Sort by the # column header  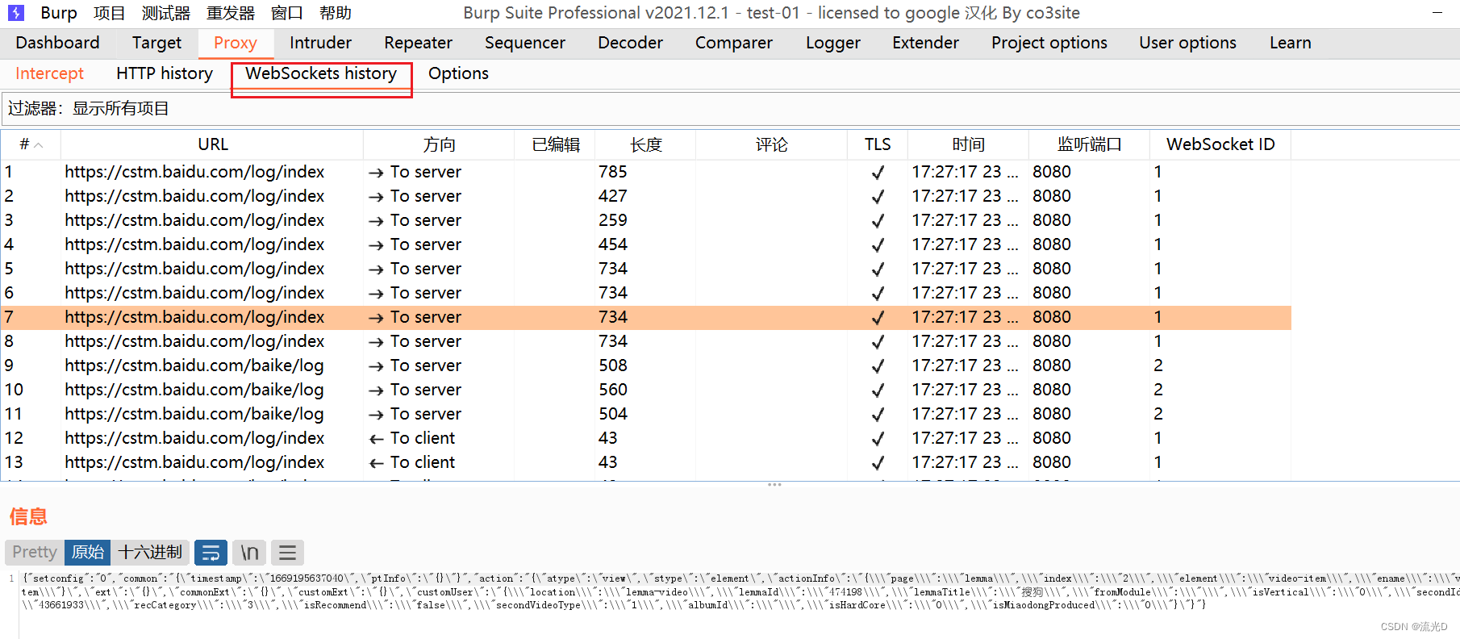click(x=31, y=144)
